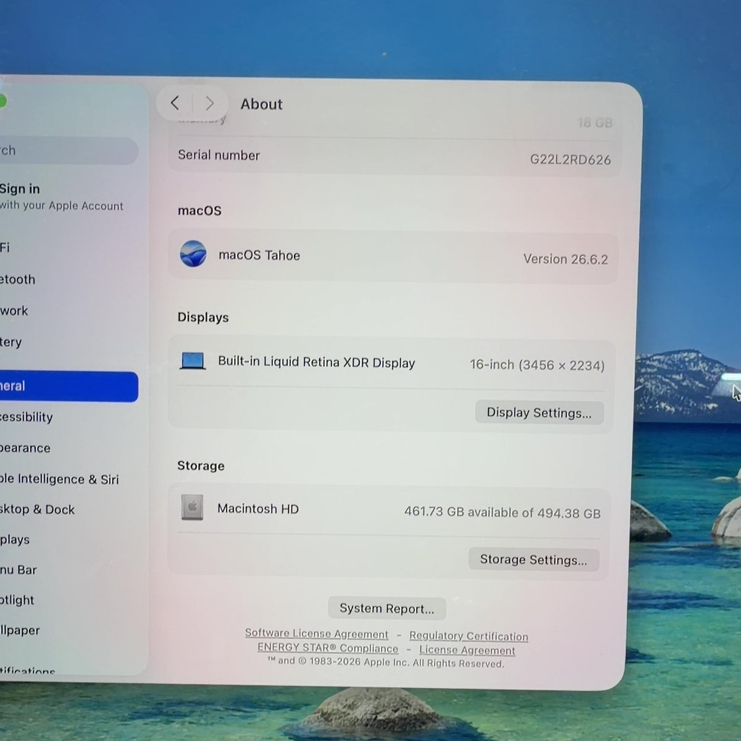Click the macOS Tahoe logo icon
The height and width of the screenshot is (741, 741).
(x=193, y=254)
